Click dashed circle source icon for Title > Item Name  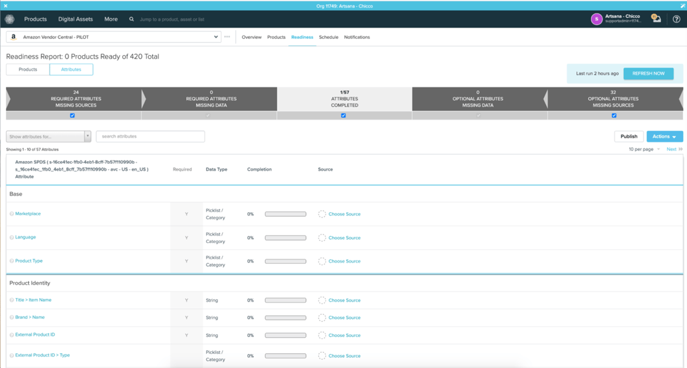click(322, 300)
